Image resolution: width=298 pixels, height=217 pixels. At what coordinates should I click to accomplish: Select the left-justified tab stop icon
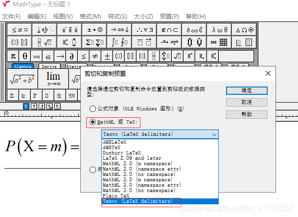coord(26,107)
